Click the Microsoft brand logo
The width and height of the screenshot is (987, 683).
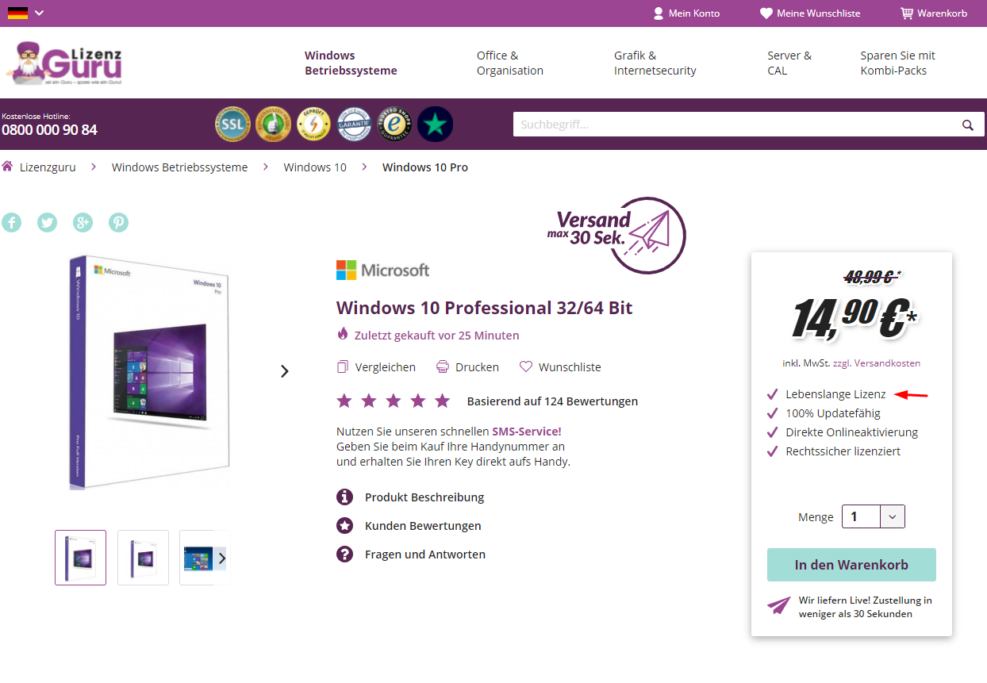(x=382, y=271)
